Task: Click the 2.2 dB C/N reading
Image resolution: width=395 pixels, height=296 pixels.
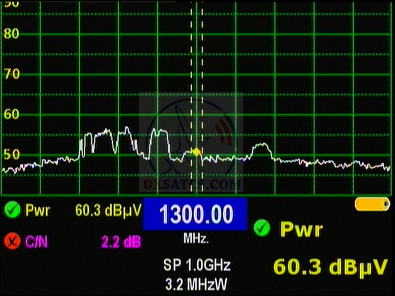Action: tap(121, 242)
